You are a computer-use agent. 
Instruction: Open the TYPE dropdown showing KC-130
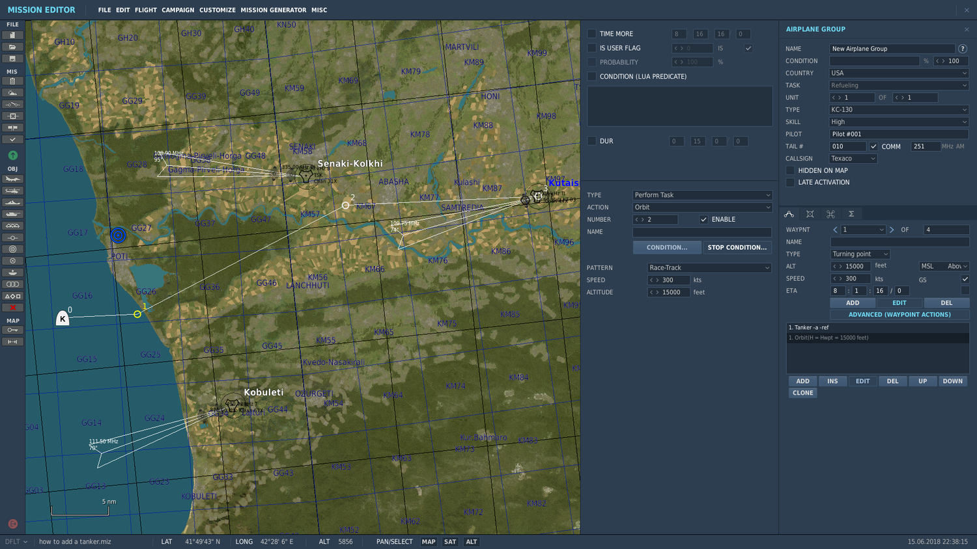[898, 109]
